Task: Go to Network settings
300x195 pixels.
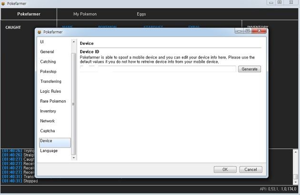Action: pos(48,121)
